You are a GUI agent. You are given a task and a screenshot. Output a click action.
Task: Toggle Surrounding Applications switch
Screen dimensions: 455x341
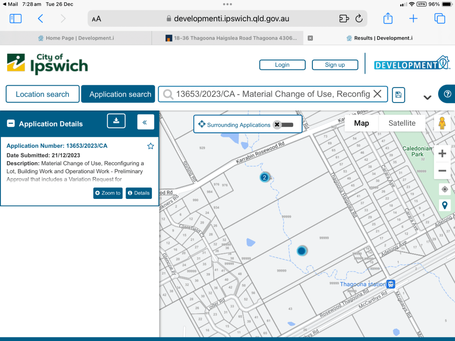[283, 125]
